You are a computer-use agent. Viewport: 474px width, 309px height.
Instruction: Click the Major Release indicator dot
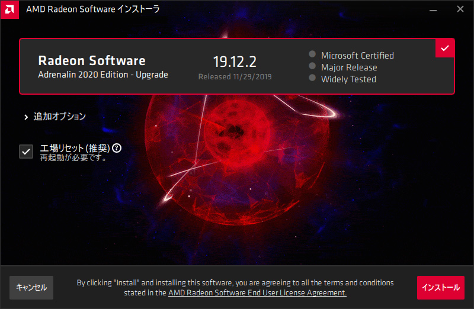(312, 66)
